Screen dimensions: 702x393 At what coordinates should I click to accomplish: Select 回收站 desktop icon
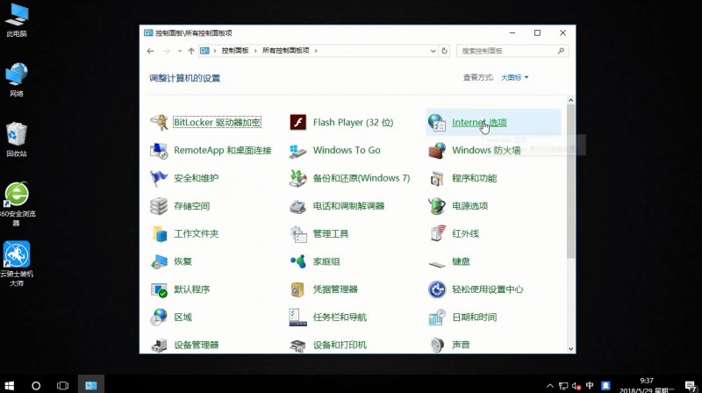pos(17,139)
